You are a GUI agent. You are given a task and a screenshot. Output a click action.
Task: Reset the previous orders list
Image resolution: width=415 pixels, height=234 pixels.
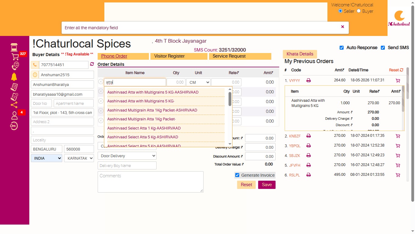[x=396, y=70]
